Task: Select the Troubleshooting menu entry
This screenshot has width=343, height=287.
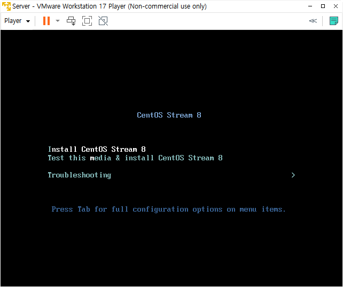Action: tap(80, 175)
